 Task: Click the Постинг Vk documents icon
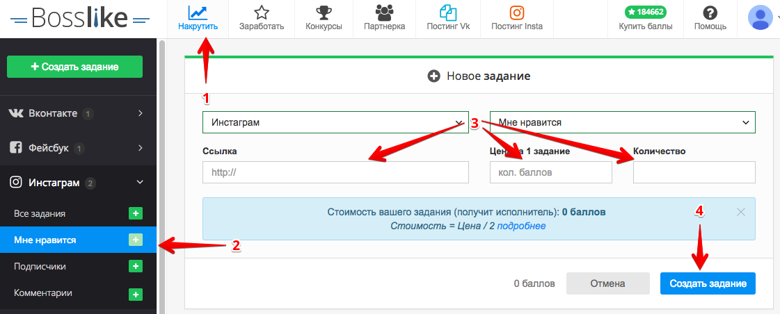pyautogui.click(x=448, y=13)
